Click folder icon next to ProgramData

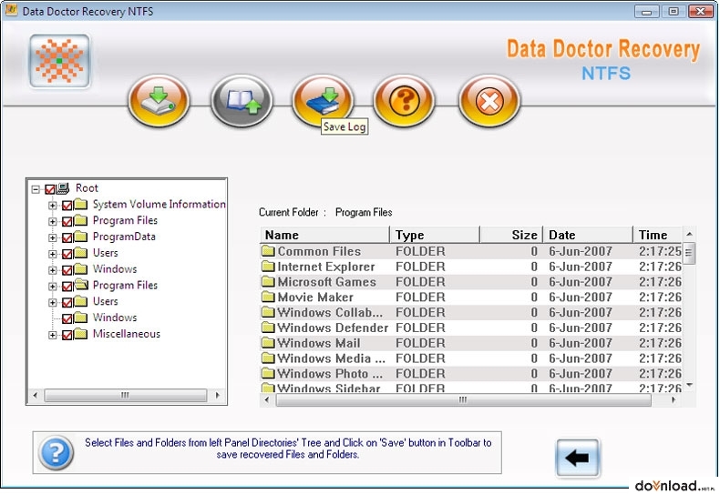click(x=80, y=237)
